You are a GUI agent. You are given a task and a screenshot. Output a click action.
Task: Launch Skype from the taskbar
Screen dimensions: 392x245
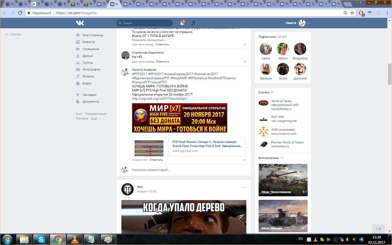click(x=41, y=239)
